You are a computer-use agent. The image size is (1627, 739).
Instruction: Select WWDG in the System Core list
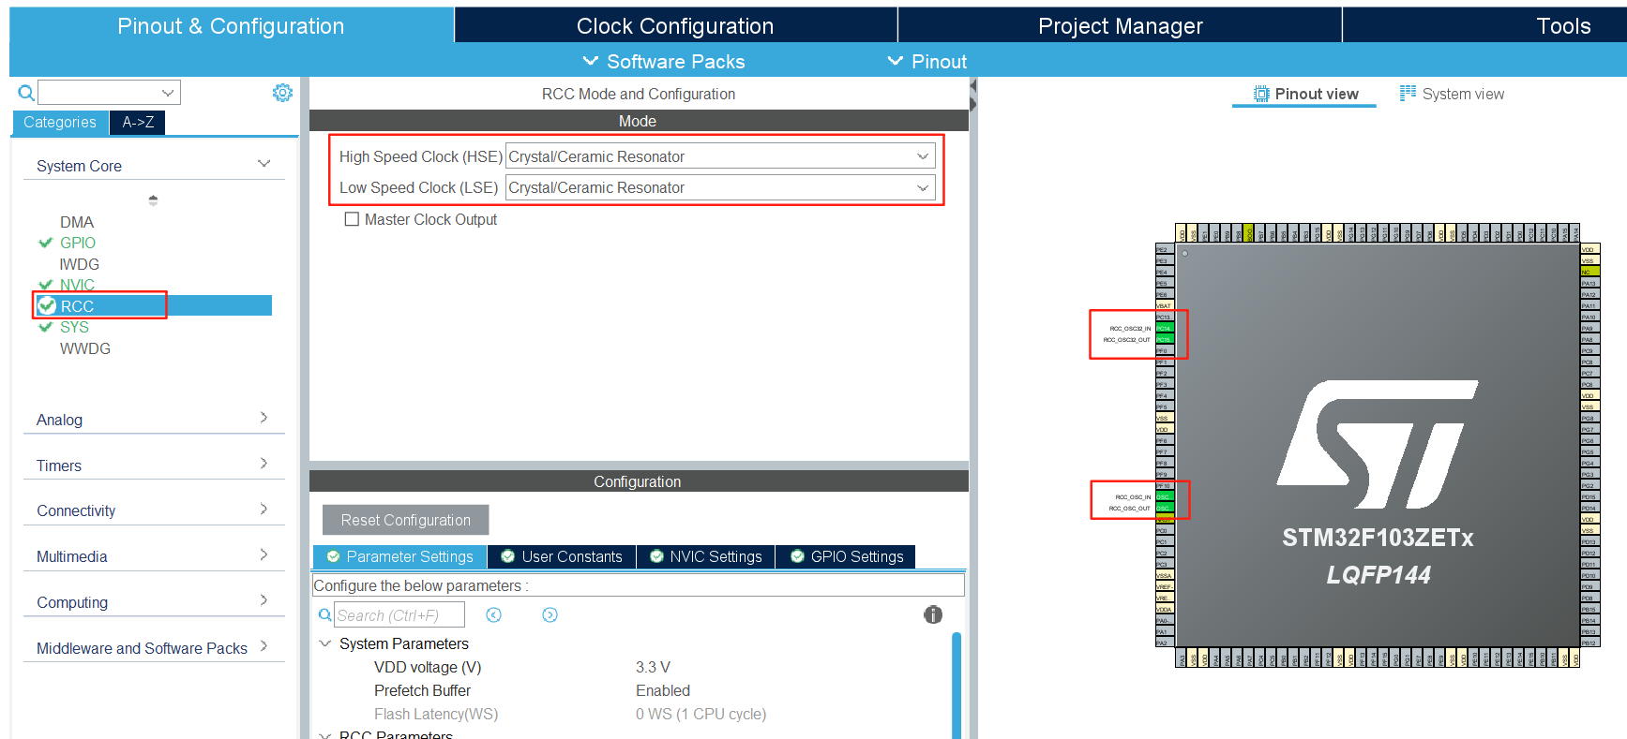tap(85, 348)
